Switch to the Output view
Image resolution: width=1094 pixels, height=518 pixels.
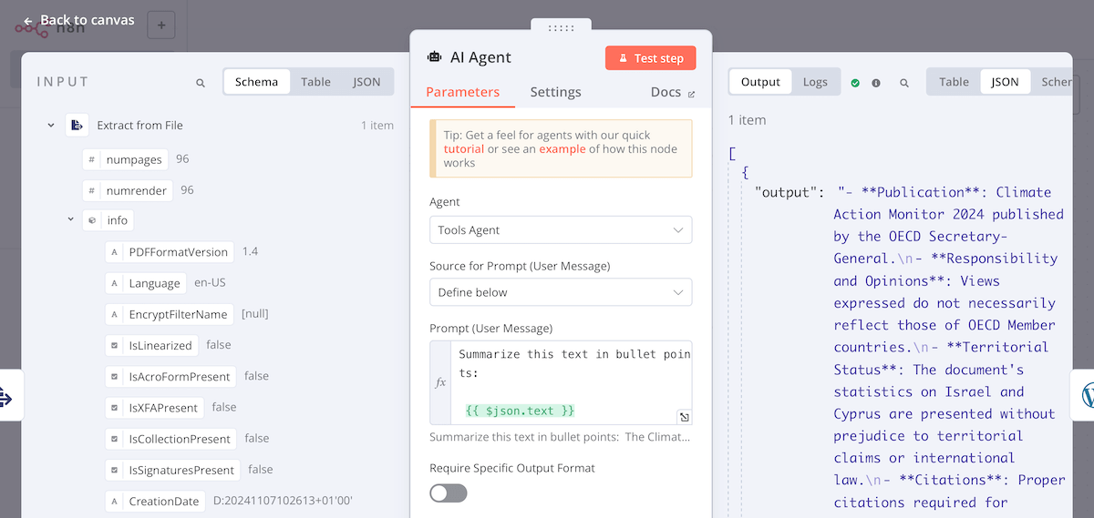click(x=760, y=82)
